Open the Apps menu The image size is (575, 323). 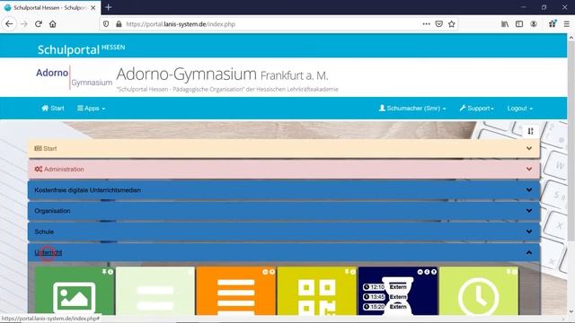pyautogui.click(x=91, y=108)
